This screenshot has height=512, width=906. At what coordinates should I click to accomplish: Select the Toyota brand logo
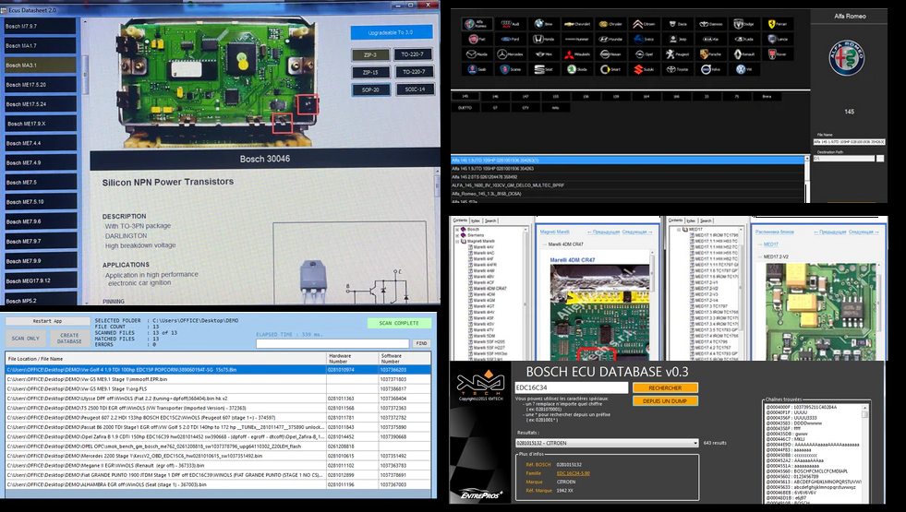676,69
